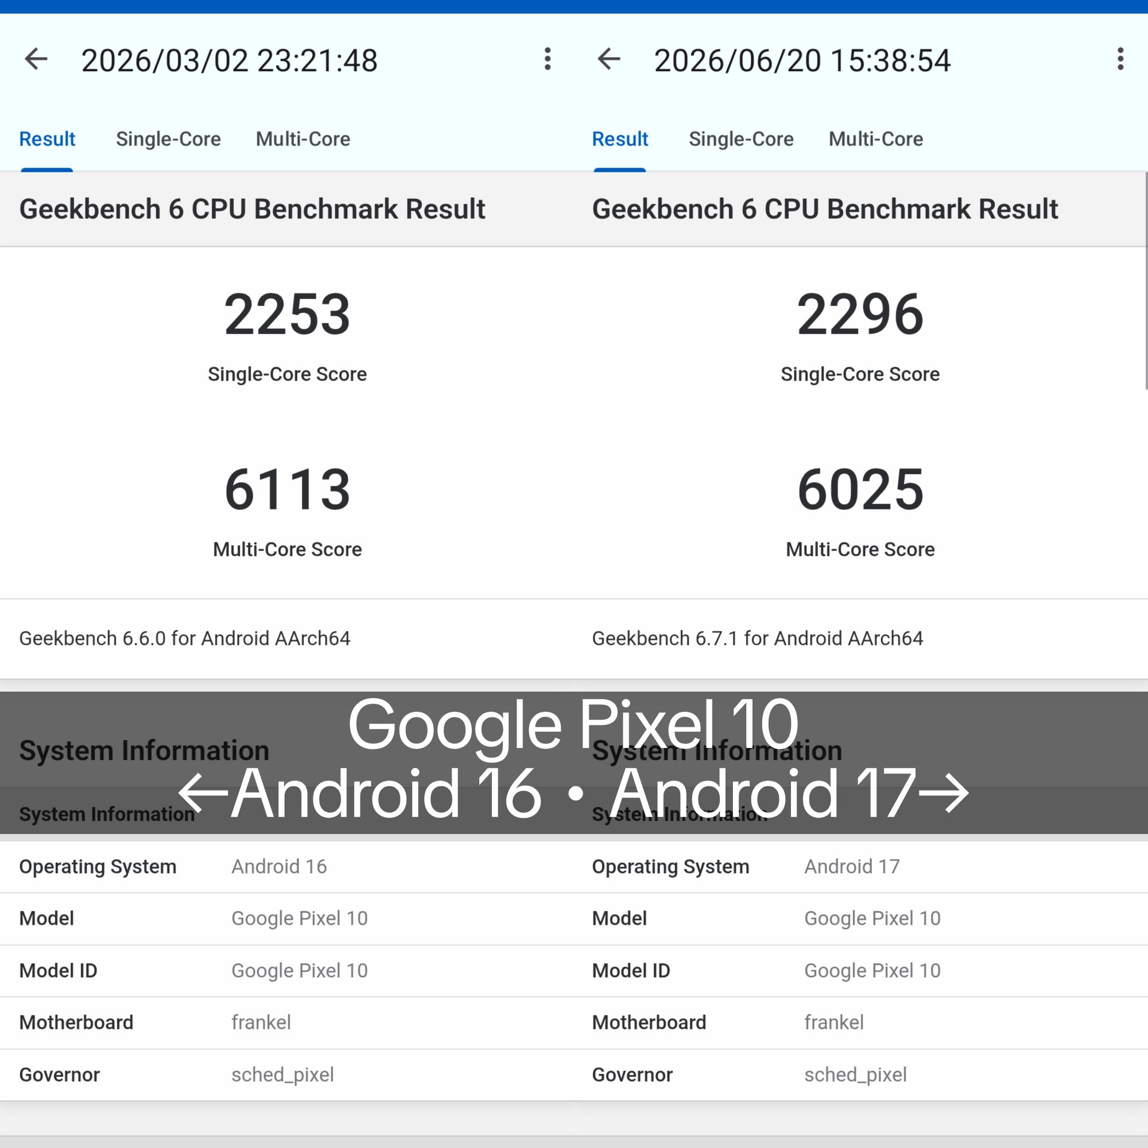
Task: Click the 2026/06/20 15:38:54 title
Action: (x=802, y=61)
